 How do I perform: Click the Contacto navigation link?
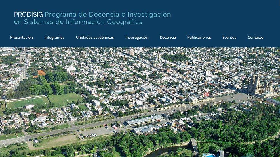coord(255,37)
